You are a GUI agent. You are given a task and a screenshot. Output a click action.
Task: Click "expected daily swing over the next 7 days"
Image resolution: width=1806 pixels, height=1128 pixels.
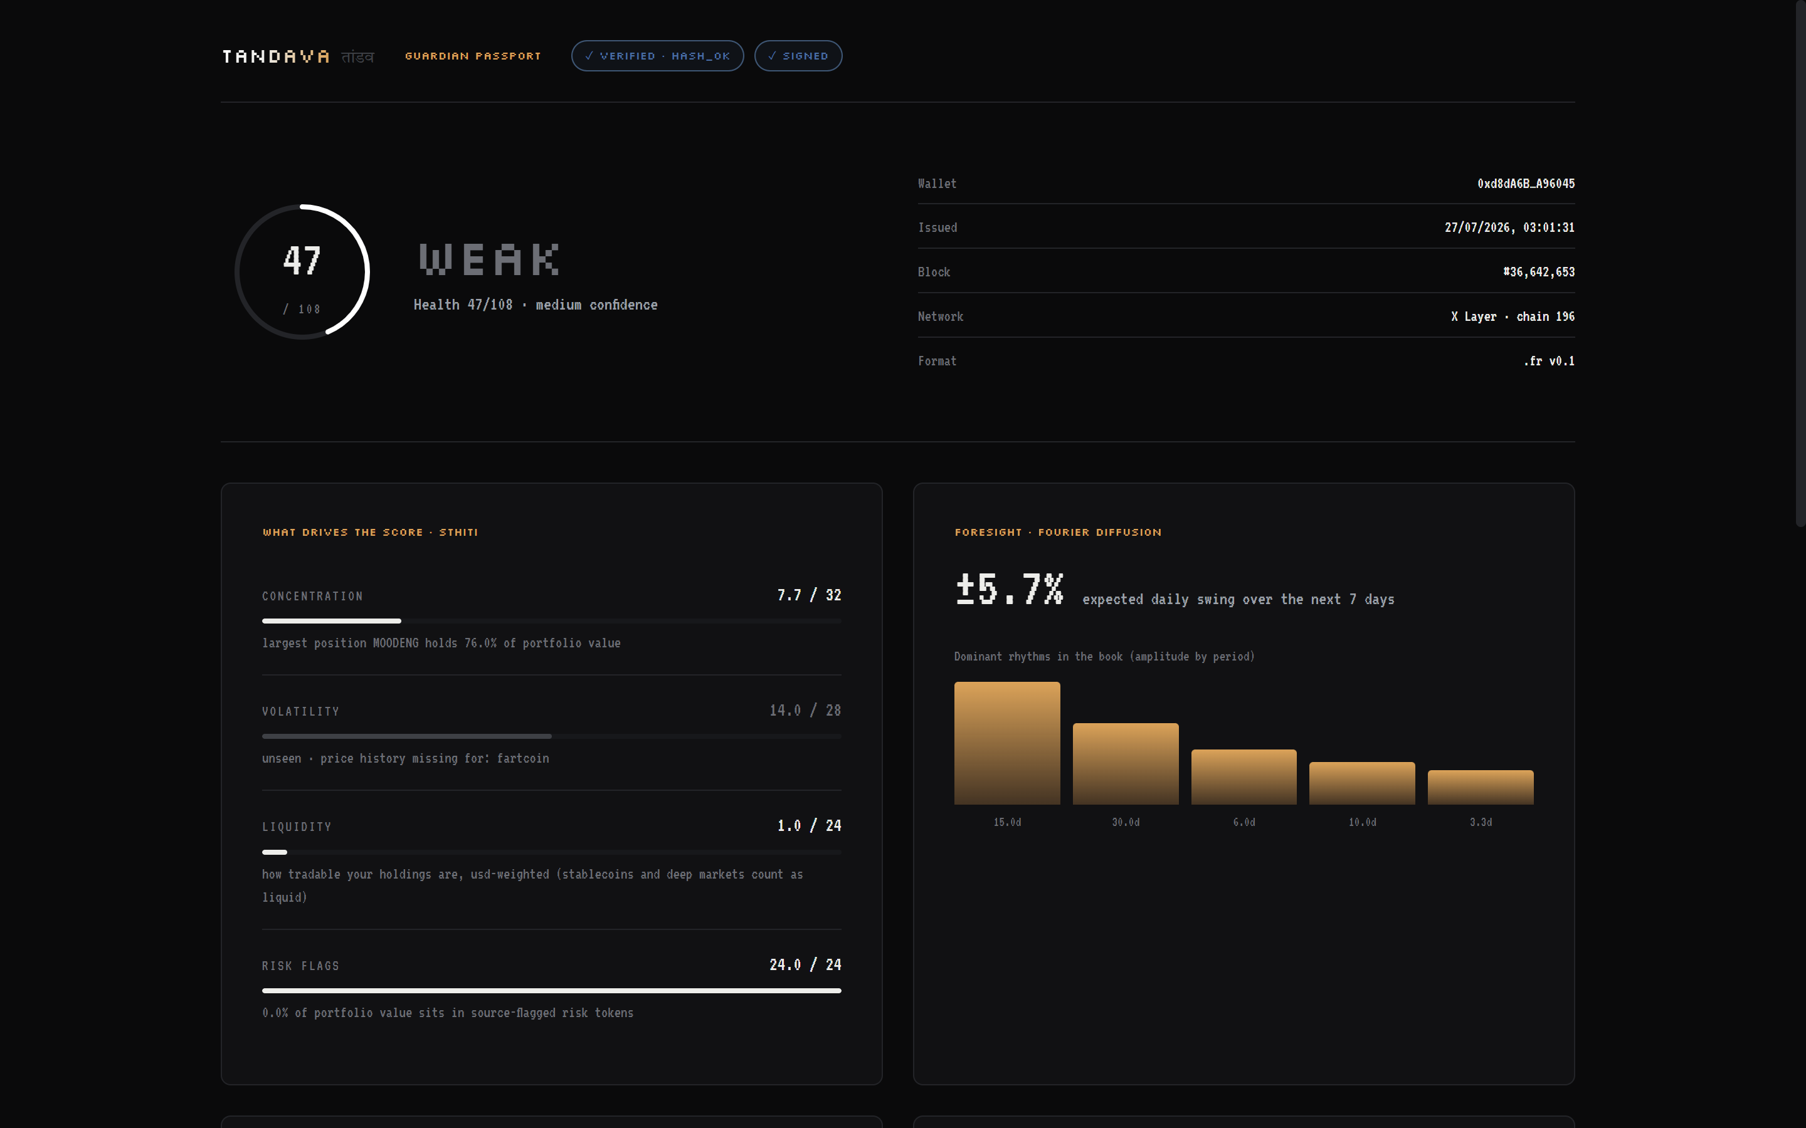point(1238,599)
